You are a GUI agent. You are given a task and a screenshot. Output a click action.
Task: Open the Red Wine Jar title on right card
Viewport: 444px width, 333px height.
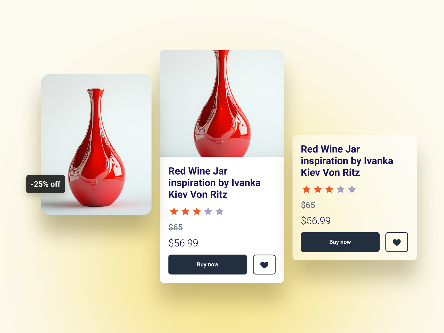pyautogui.click(x=347, y=161)
